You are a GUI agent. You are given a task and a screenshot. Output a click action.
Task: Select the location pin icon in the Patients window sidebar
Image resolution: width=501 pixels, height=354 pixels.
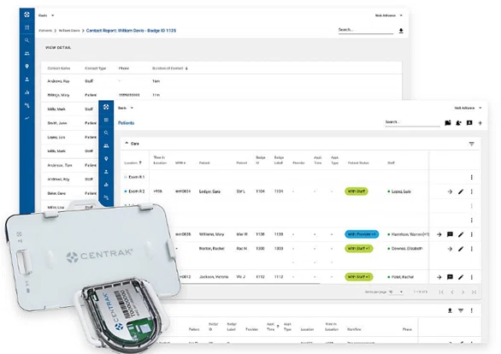106,159
